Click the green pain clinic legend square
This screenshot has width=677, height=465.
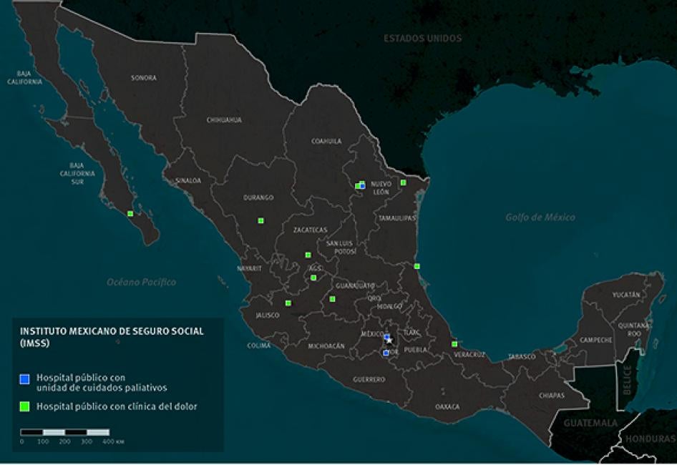click(24, 406)
